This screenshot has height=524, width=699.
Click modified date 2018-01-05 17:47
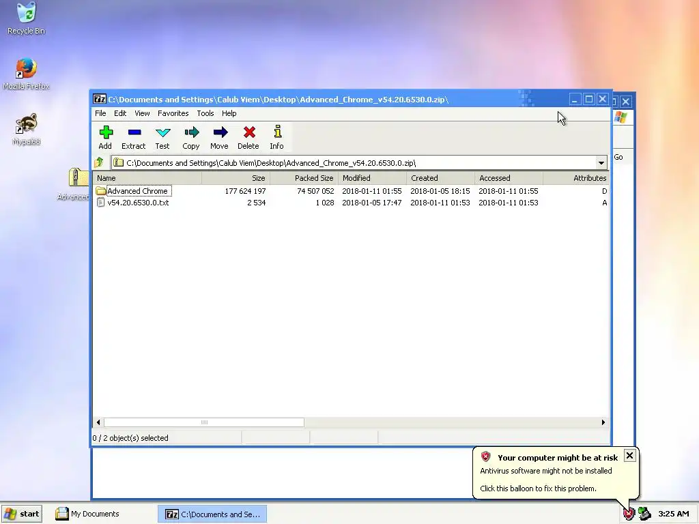[372, 202]
